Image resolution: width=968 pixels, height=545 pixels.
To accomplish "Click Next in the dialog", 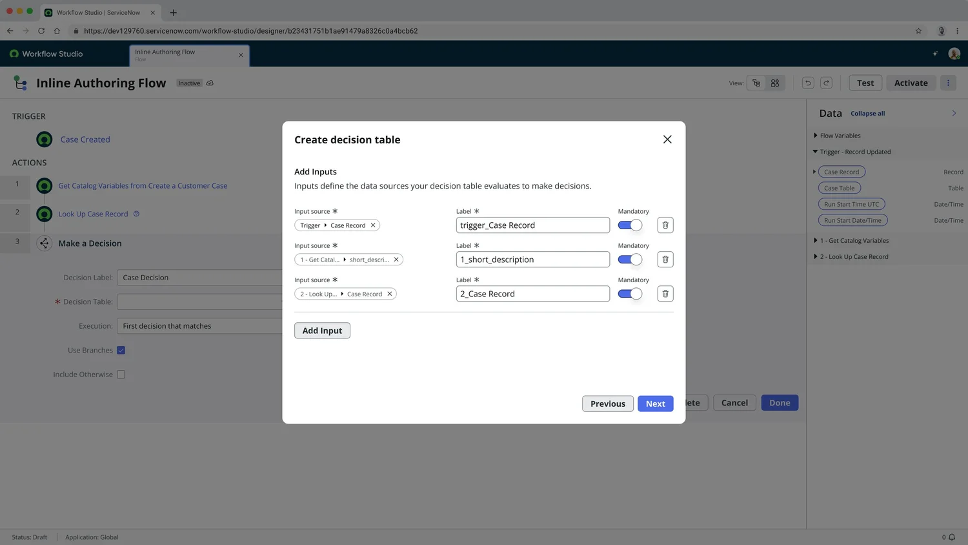I will [x=656, y=404].
